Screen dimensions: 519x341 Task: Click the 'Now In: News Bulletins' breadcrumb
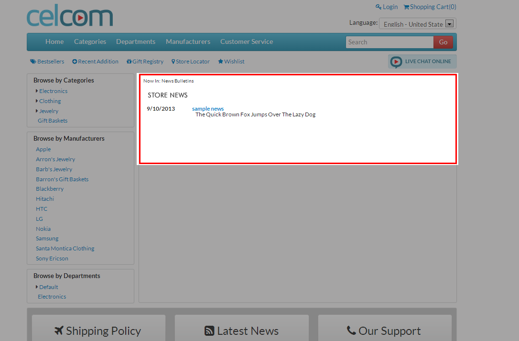[169, 81]
